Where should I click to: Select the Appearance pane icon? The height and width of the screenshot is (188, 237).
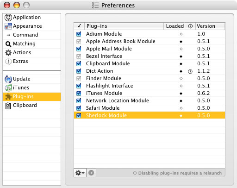click(8, 26)
